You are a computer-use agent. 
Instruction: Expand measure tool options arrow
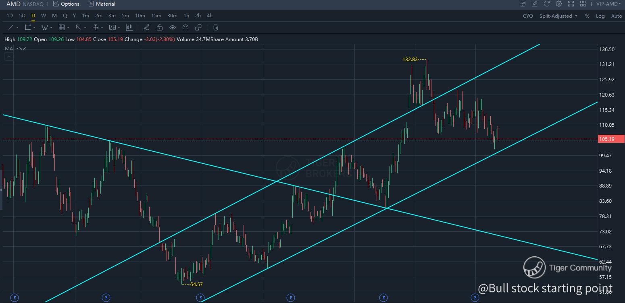[102, 28]
